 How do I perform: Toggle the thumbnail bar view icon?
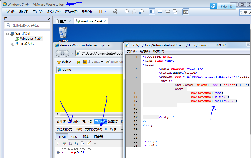point(160,12)
